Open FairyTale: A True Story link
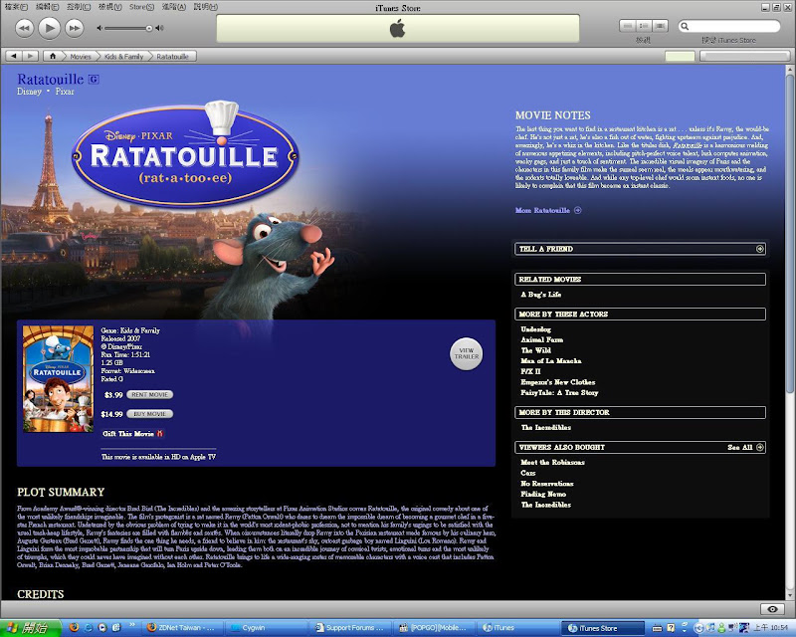Viewport: 796px width, 637px height. click(x=559, y=393)
